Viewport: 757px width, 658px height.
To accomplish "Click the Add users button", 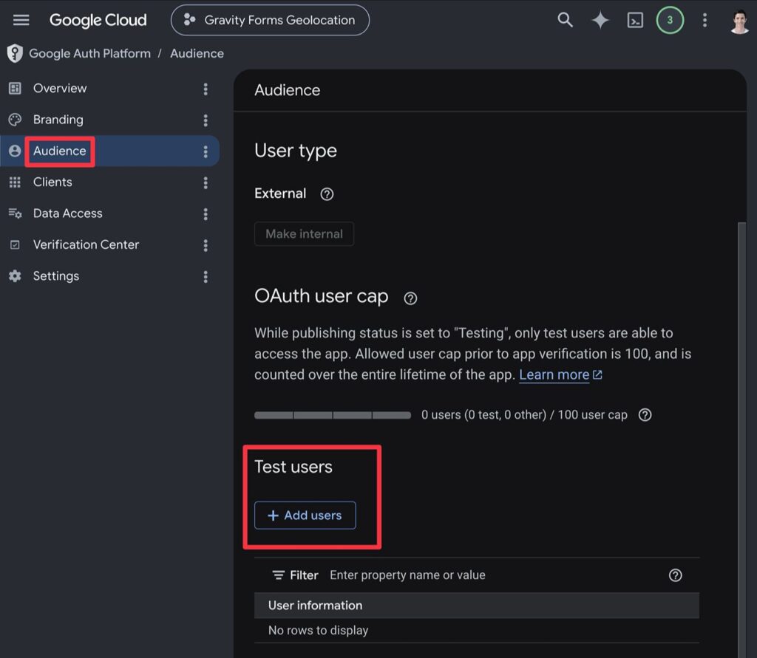I will pyautogui.click(x=305, y=515).
